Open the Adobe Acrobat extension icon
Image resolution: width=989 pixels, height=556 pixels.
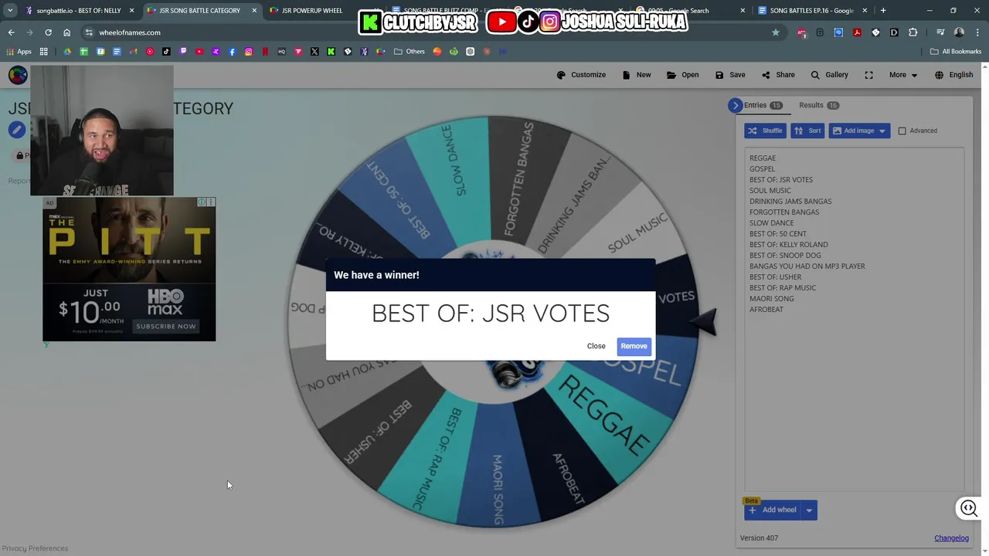(857, 32)
